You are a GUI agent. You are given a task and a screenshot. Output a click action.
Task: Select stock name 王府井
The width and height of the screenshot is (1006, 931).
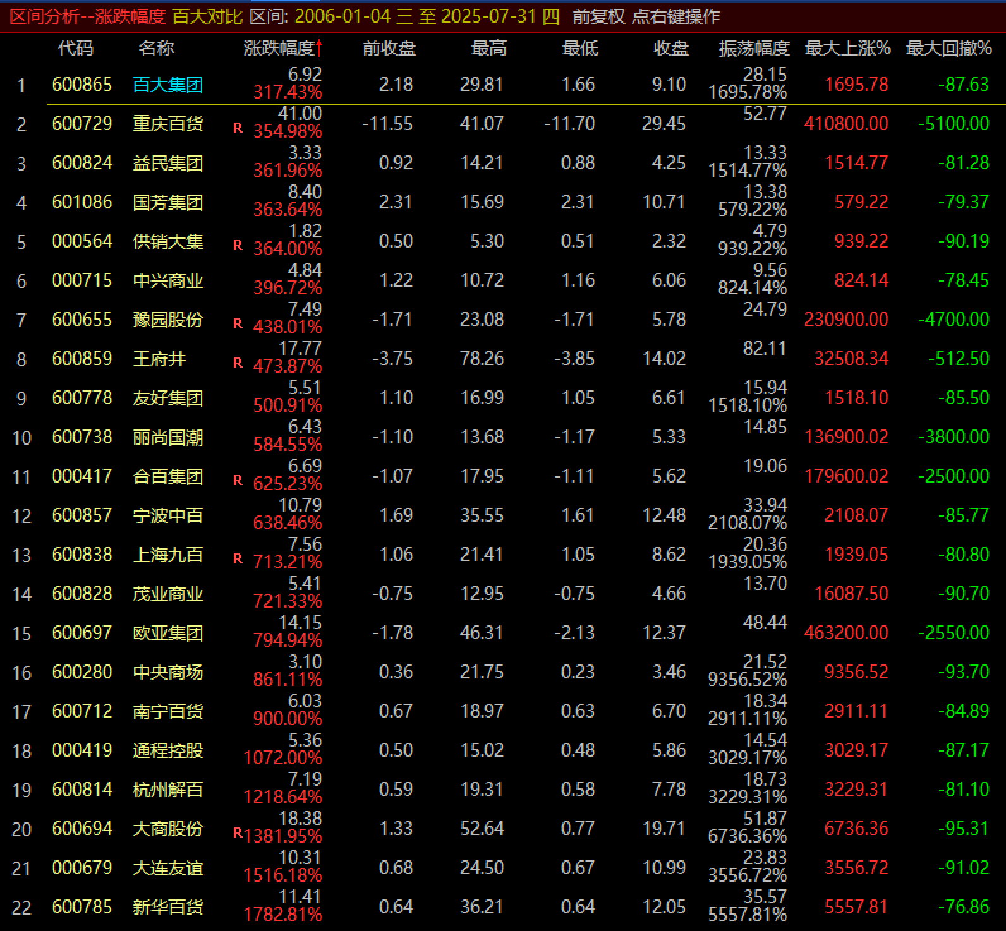tap(159, 359)
